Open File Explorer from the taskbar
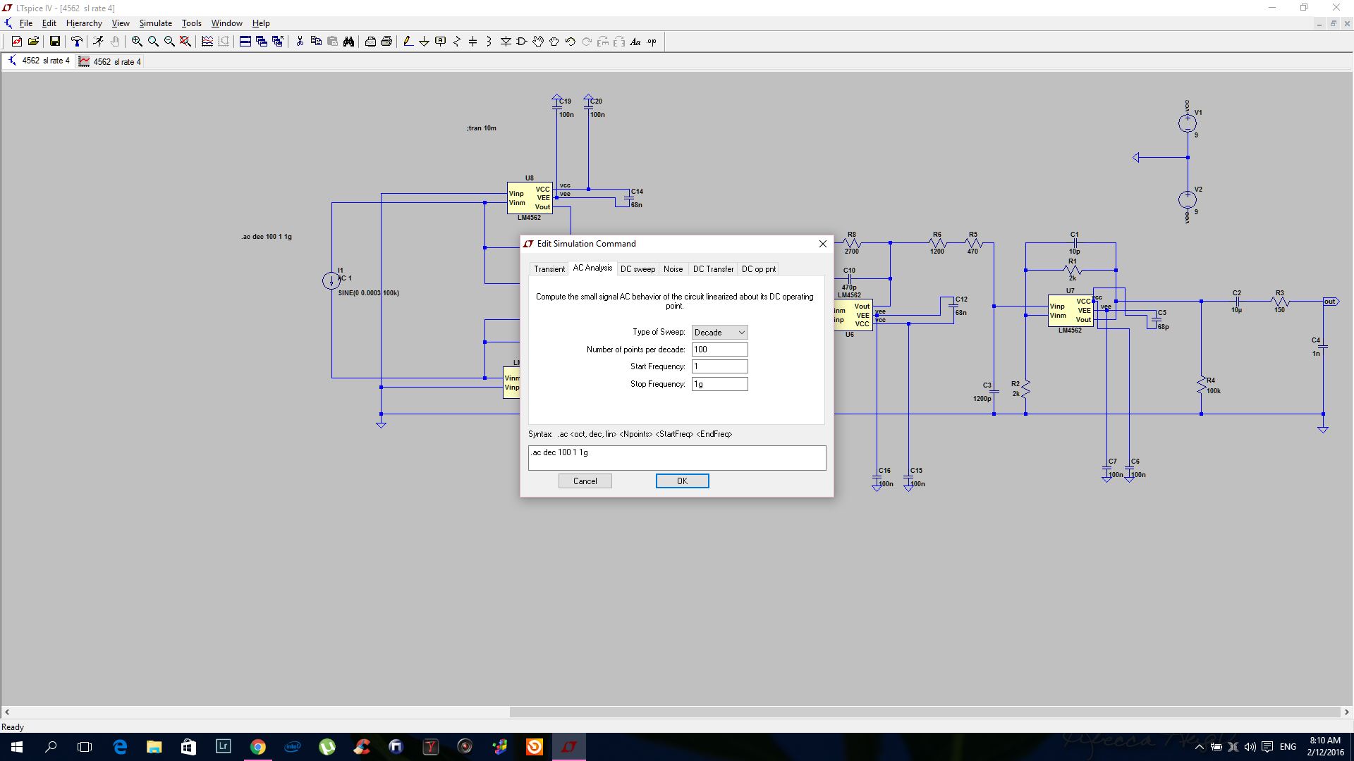 pos(154,747)
